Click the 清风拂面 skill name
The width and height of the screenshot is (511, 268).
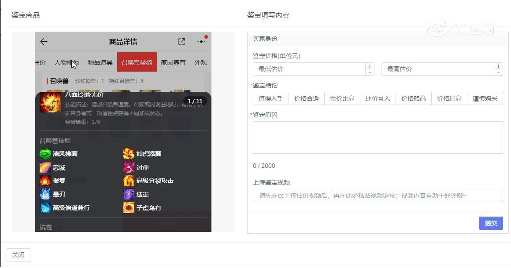65,154
